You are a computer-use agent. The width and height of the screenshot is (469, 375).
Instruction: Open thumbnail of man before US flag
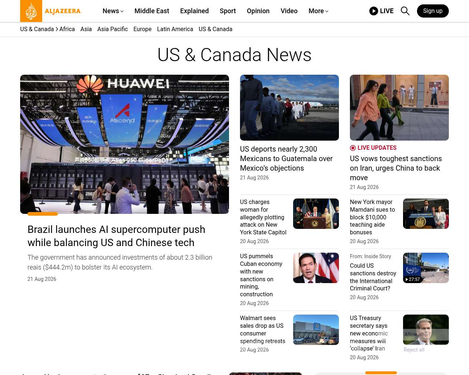click(316, 268)
